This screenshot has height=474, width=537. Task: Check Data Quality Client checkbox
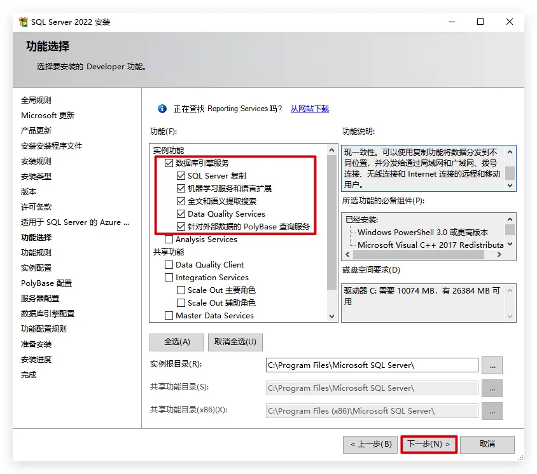point(169,265)
